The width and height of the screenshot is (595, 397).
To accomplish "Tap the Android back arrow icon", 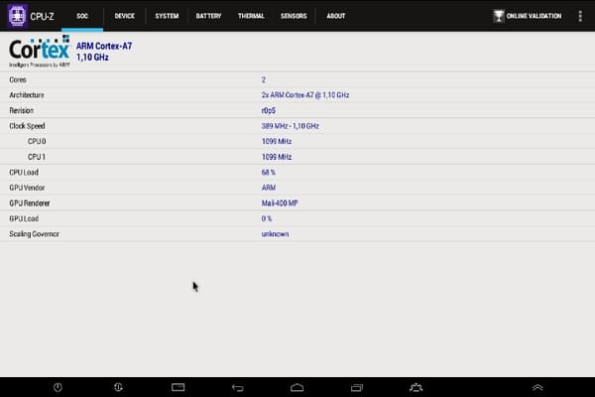I will click(238, 387).
